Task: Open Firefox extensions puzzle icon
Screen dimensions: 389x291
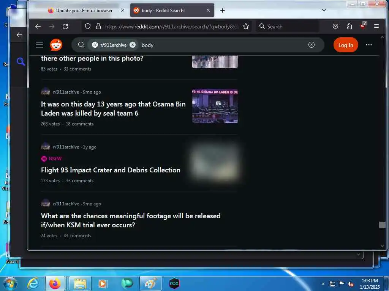Action: click(349, 26)
